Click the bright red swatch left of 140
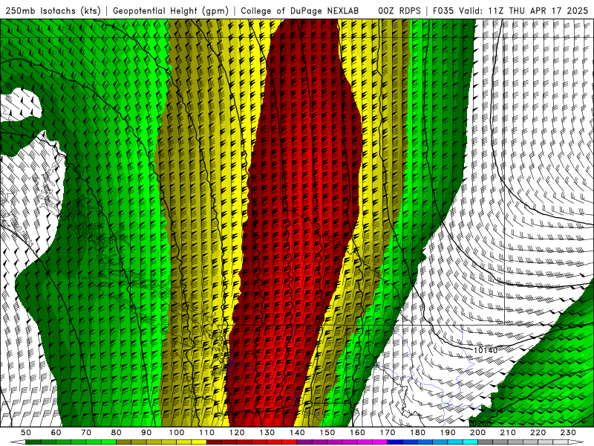594x446 pixels. 290,442
